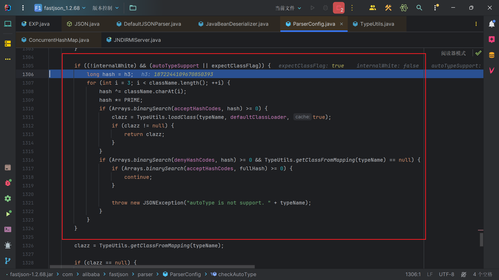This screenshot has height=280, width=499.
Task: Click the 1306:1 caret position indicator
Action: pos(413,274)
